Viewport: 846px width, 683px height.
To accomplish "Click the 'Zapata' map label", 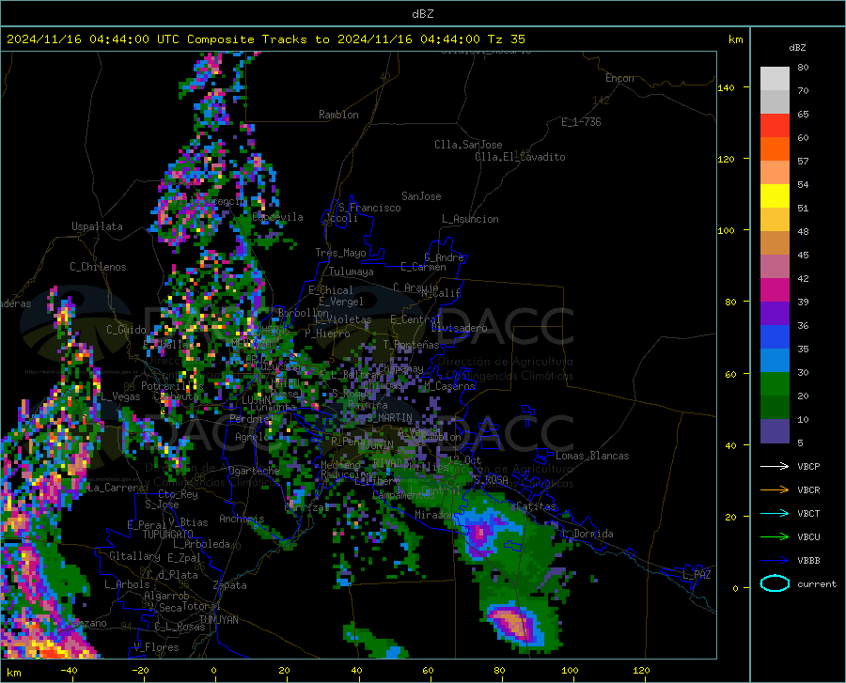I will pos(230,585).
